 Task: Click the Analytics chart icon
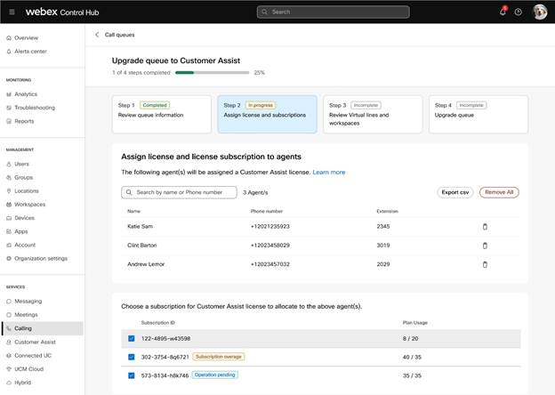pyautogui.click(x=9, y=94)
